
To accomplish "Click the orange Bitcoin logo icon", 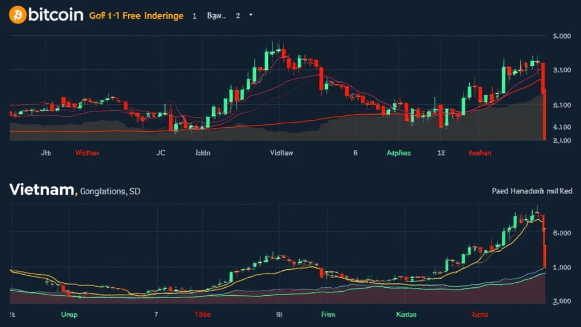I will click(x=18, y=15).
